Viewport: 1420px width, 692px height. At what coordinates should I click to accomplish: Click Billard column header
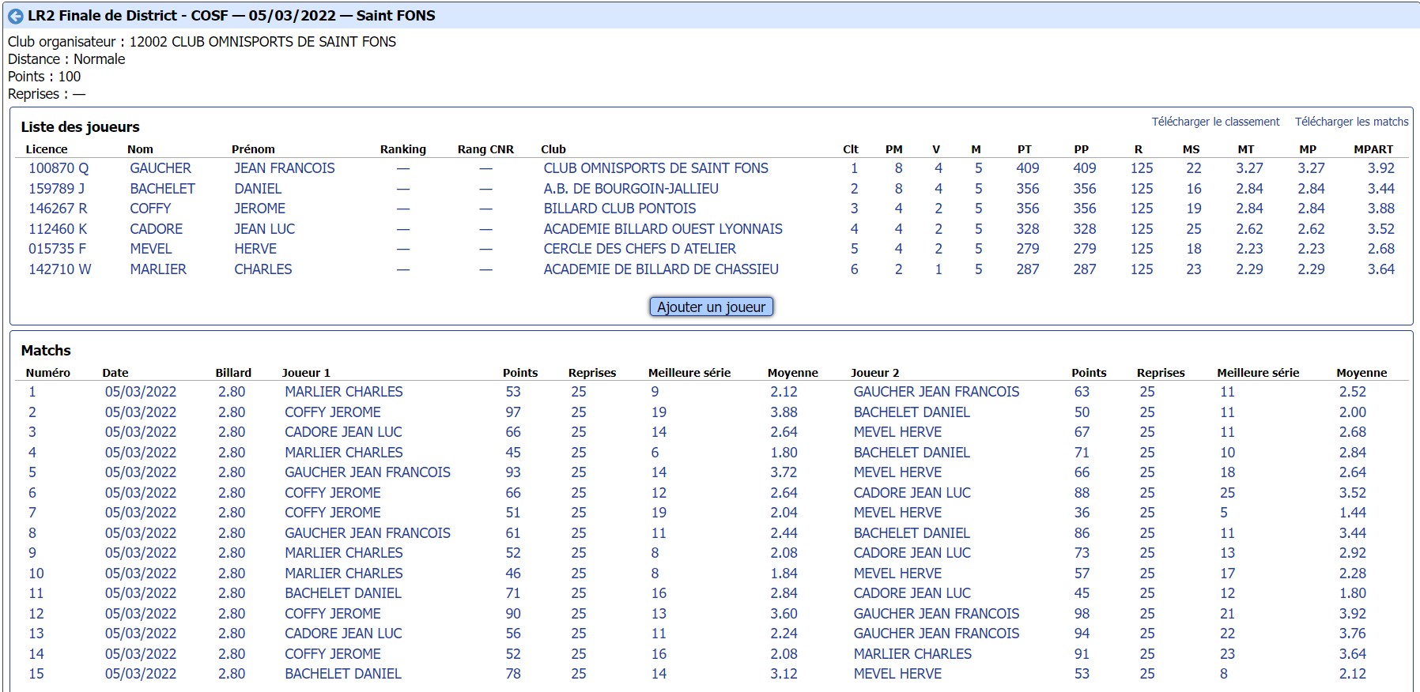pyautogui.click(x=233, y=373)
